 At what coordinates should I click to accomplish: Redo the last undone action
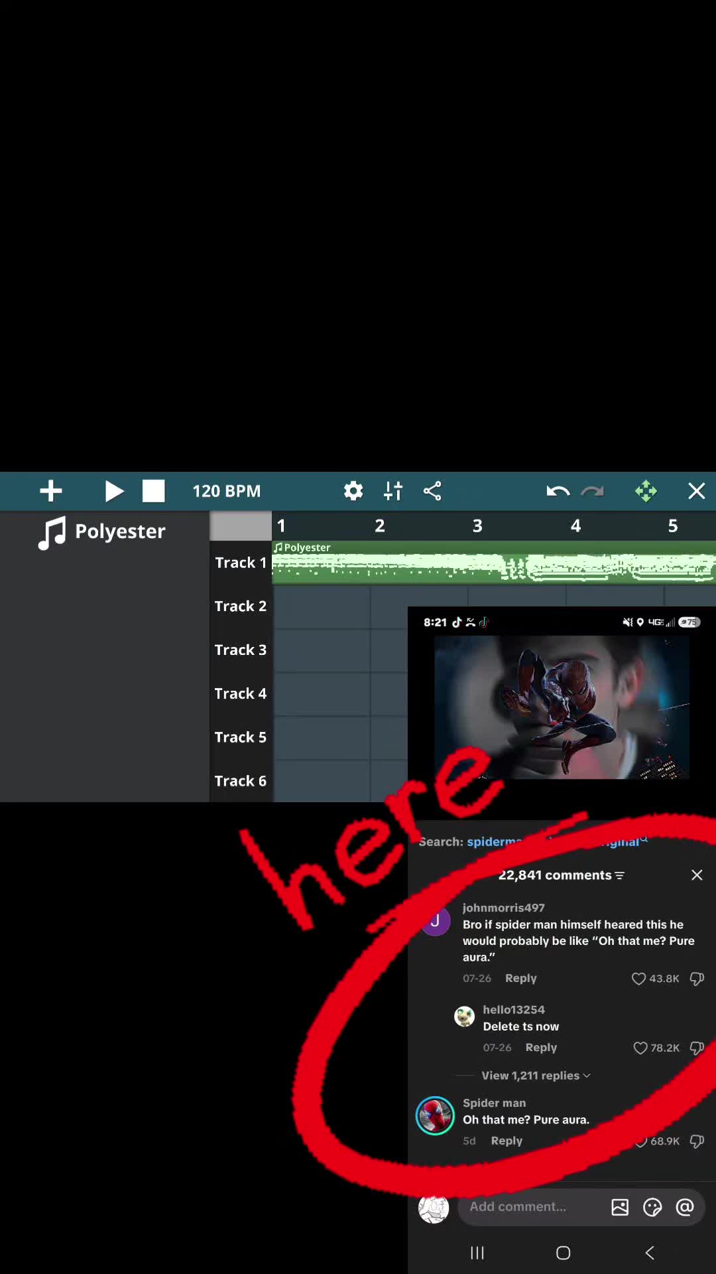592,491
